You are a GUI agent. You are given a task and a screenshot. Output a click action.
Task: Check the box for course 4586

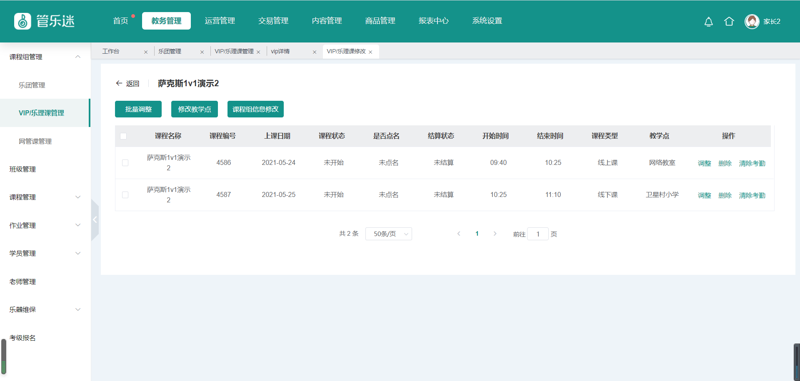tap(125, 163)
